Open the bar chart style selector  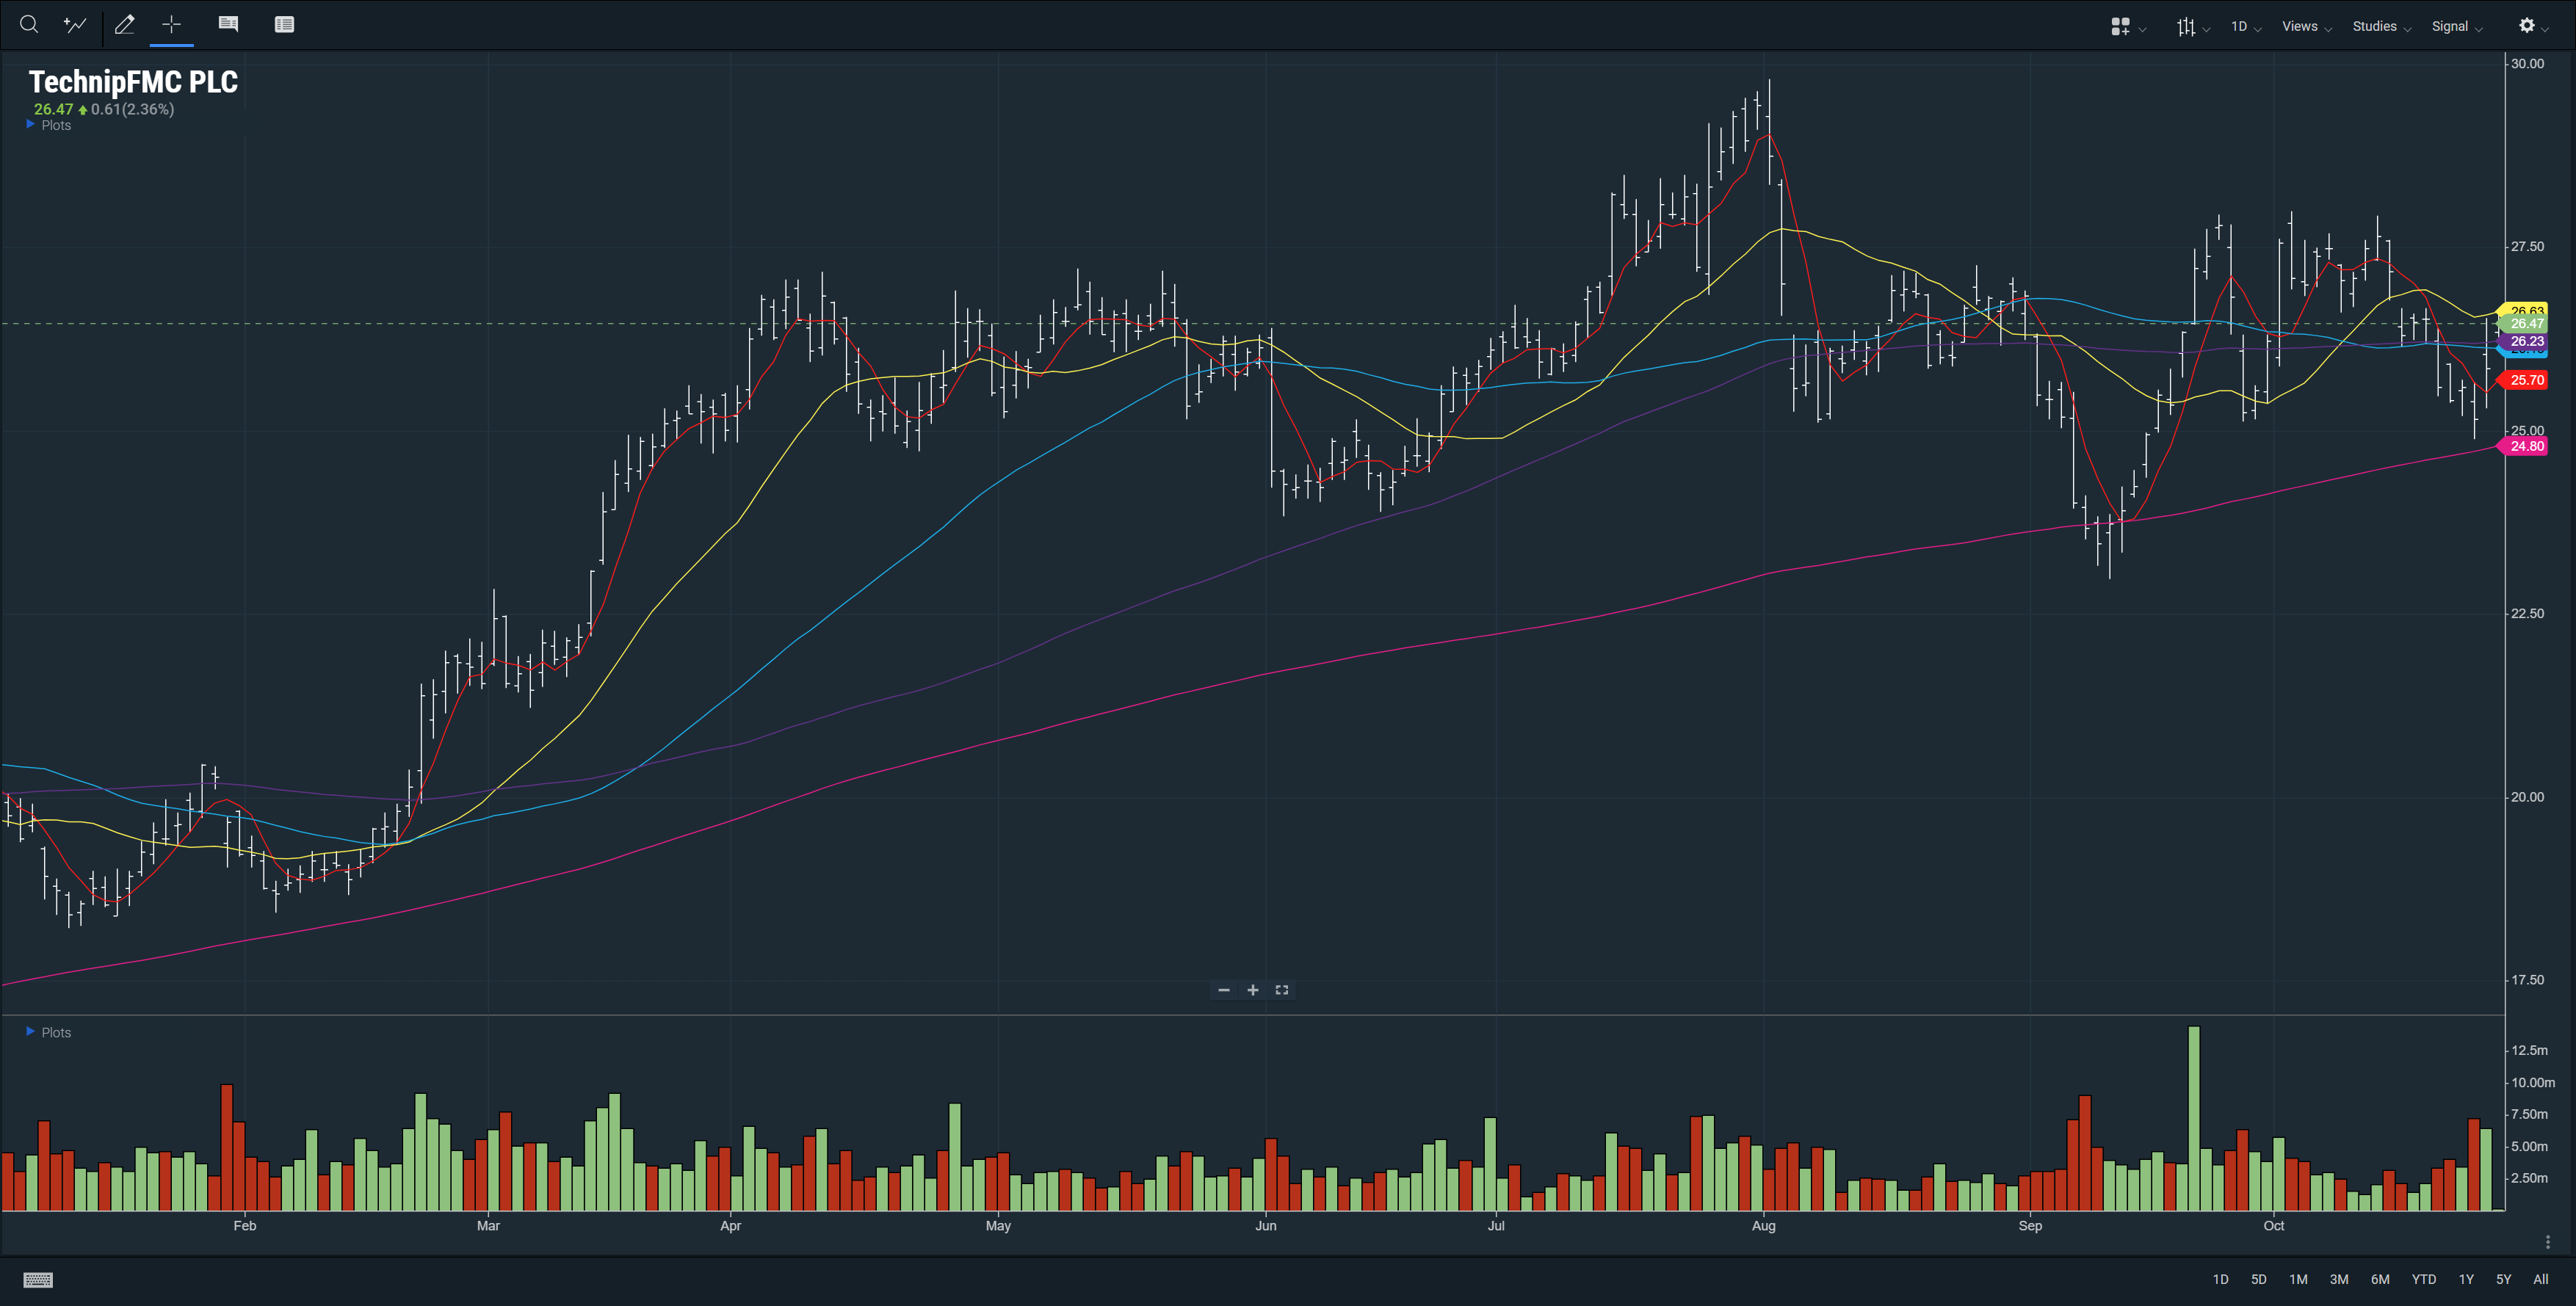click(2192, 27)
